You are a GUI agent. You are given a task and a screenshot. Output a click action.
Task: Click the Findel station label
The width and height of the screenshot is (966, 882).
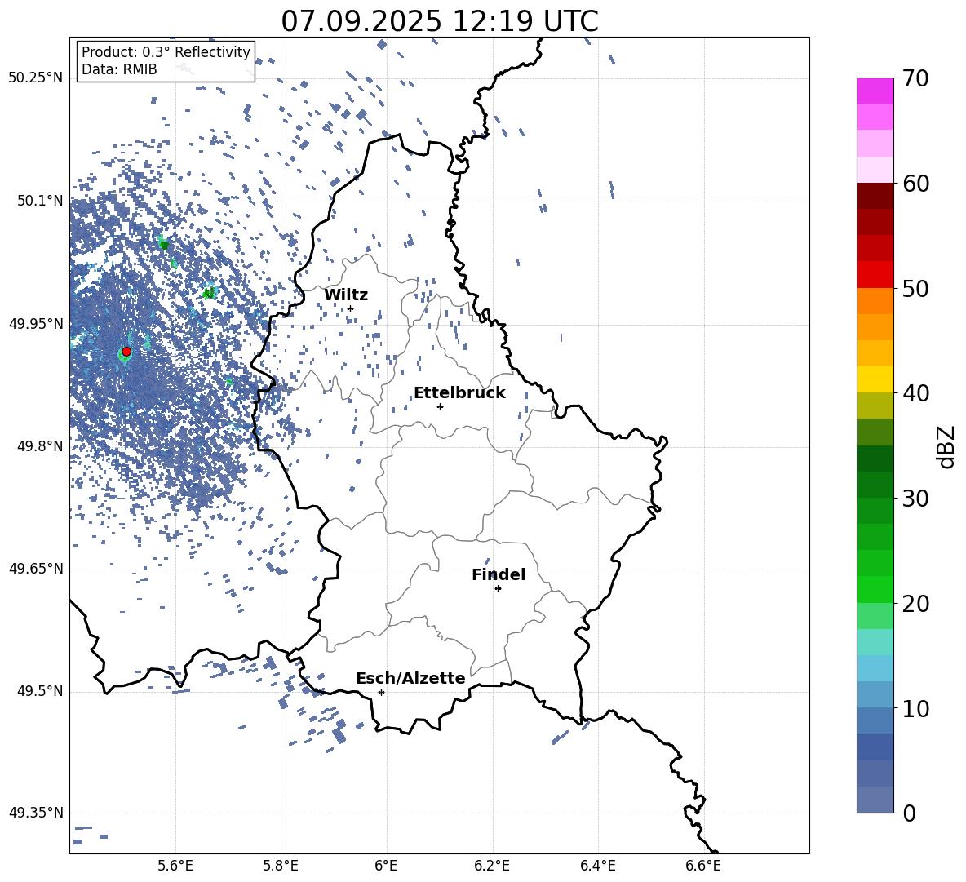point(499,574)
